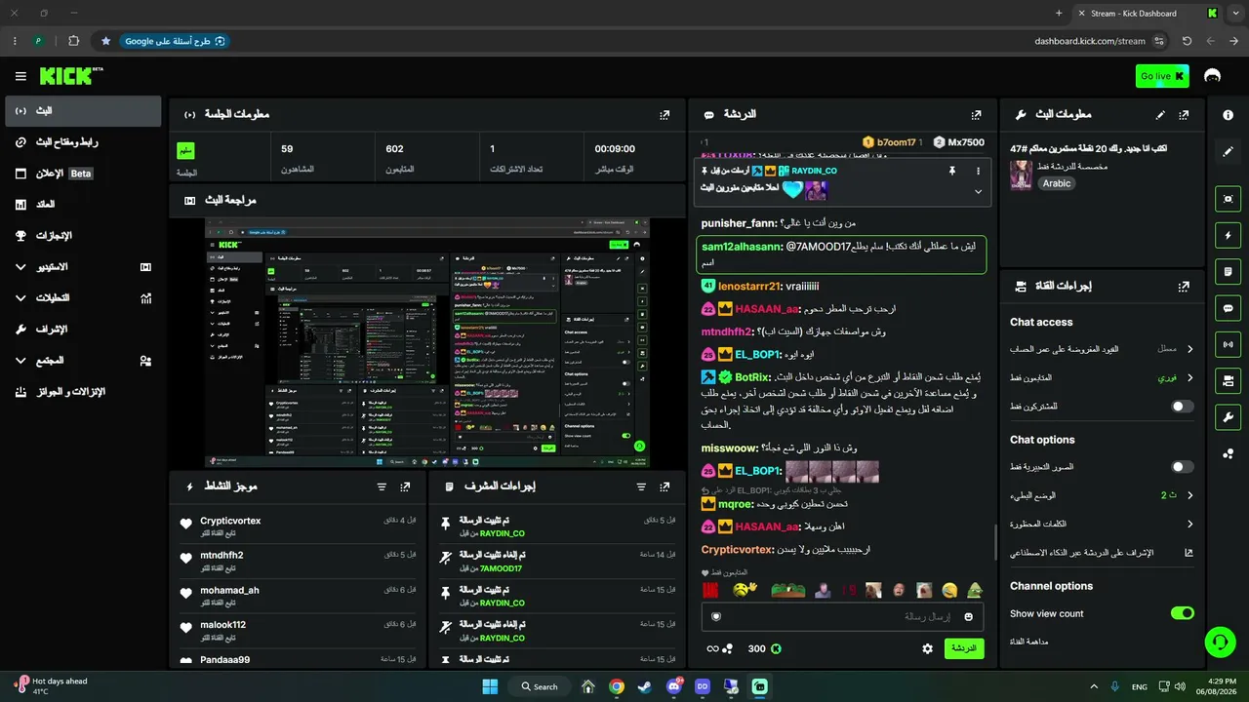
Task: Open رابط ومفتاح البث in sidebar
Action: click(83, 142)
